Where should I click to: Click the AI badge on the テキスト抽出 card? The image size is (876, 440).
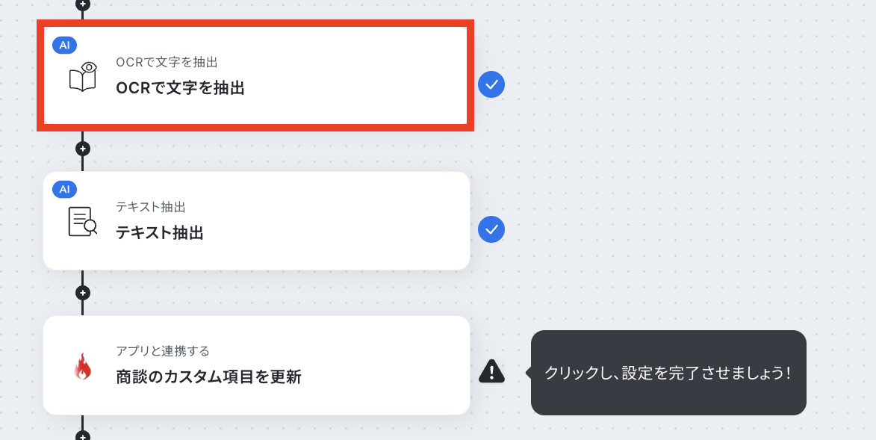[65, 189]
